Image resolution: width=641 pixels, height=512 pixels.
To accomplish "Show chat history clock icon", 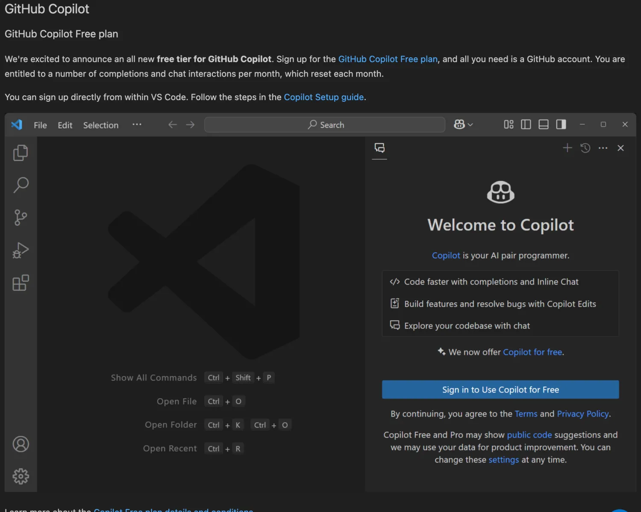I will [585, 148].
